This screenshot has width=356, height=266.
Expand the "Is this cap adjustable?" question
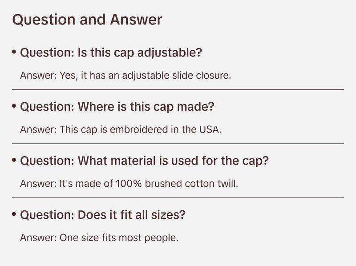tap(111, 53)
